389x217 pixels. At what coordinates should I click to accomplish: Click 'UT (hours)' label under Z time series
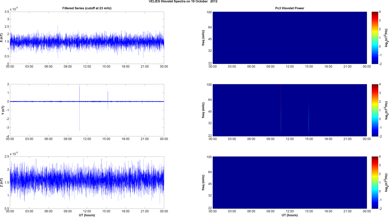click(87, 215)
